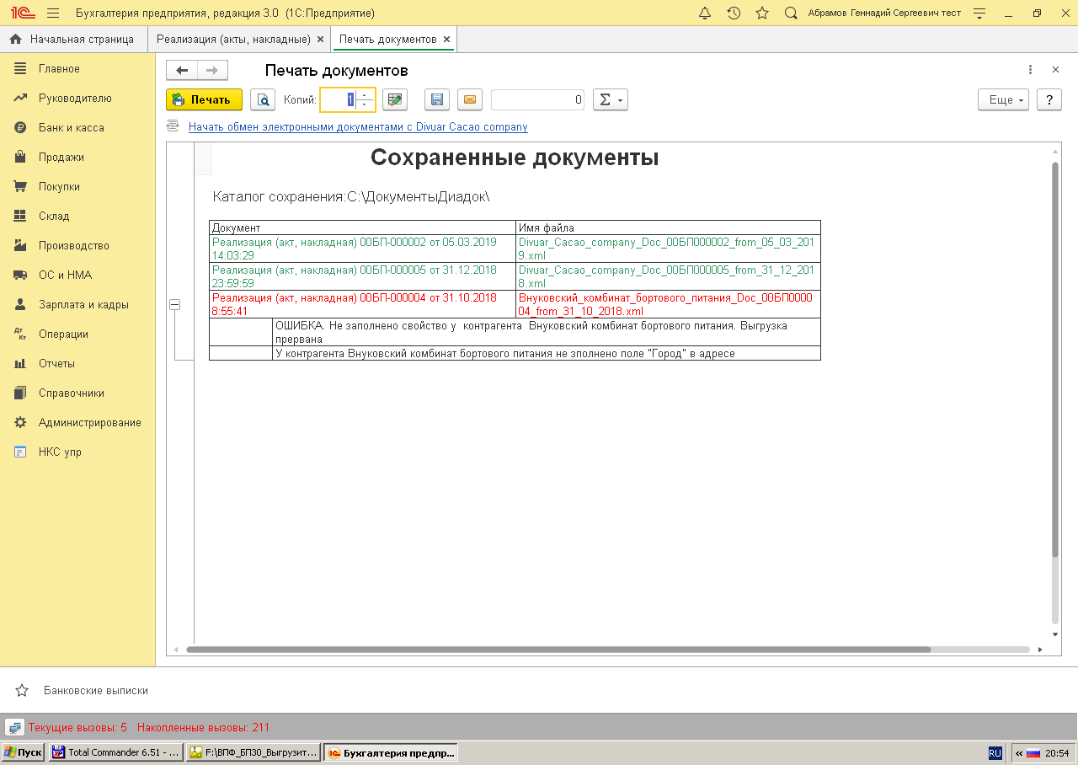Open the print preview magnifier icon
Image resolution: width=1078 pixels, height=765 pixels.
(x=263, y=99)
